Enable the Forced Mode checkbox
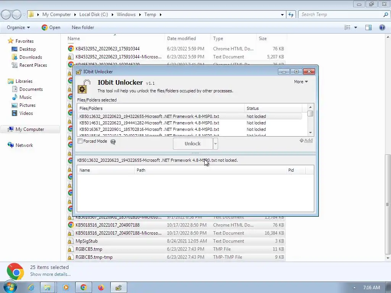391x293 pixels. 80,141
